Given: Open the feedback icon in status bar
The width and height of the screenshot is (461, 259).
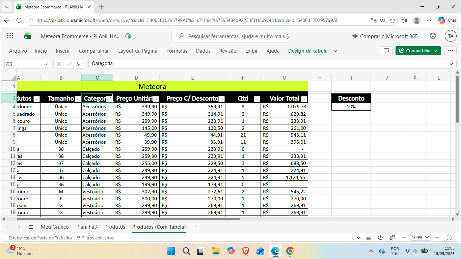Looking at the screenshot, I should tap(392, 238).
